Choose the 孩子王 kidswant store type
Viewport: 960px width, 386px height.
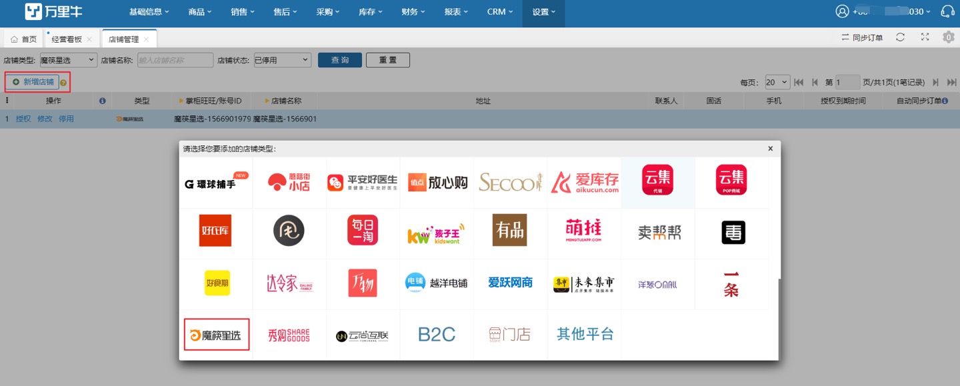[x=437, y=234]
